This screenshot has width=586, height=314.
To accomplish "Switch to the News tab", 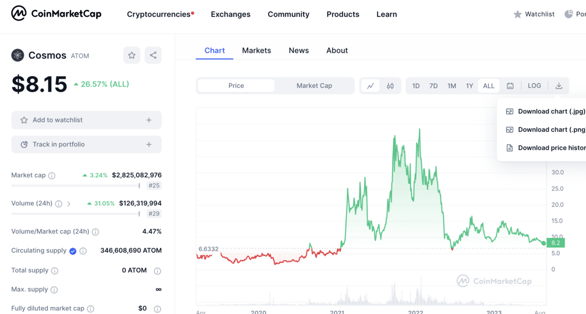I will (x=299, y=51).
